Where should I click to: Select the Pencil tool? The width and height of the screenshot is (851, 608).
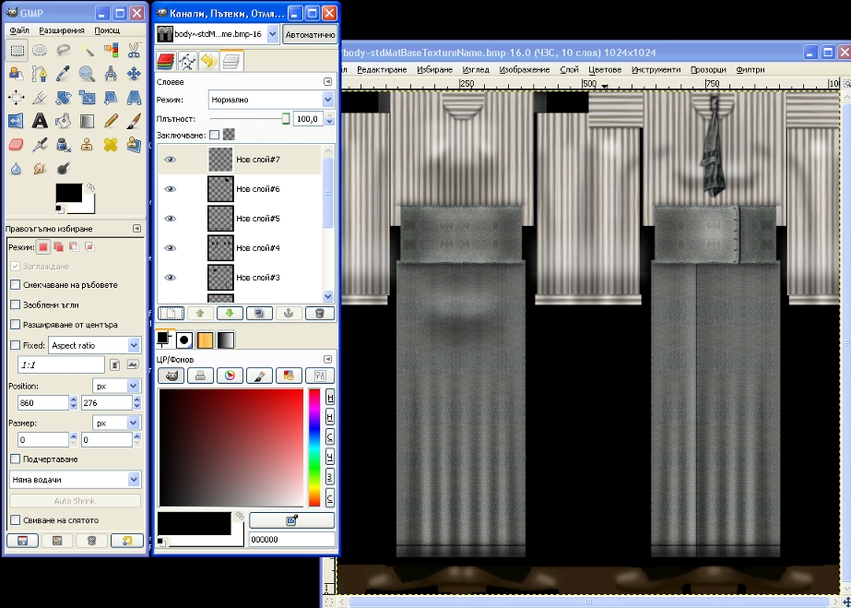(x=111, y=121)
